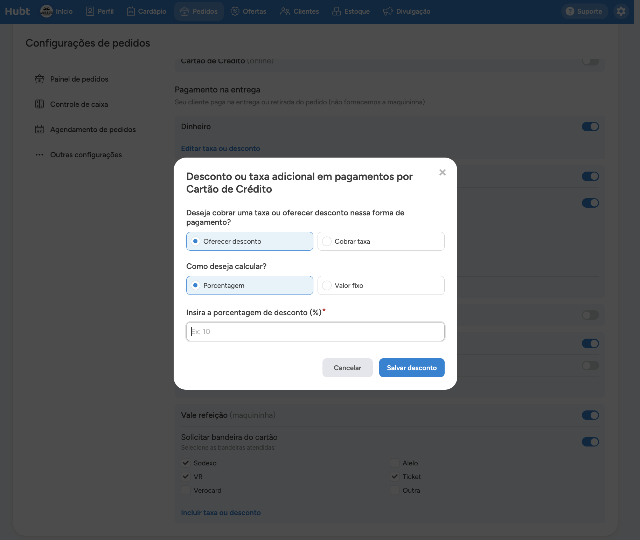Image resolution: width=640 pixels, height=540 pixels.
Task: Check the Outra checkbox
Action: 395,490
